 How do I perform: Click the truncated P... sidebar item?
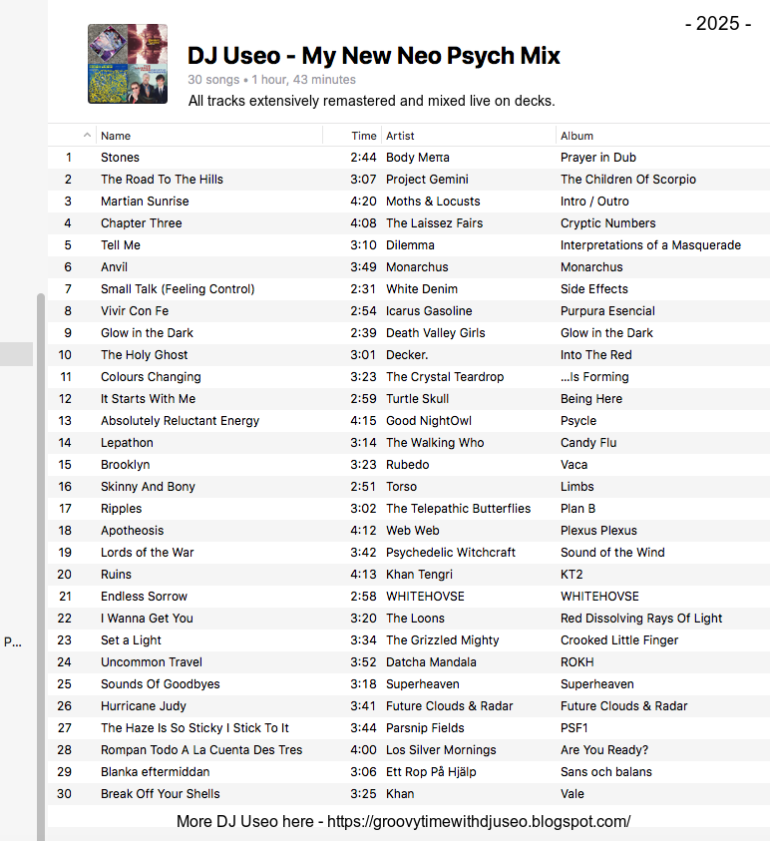[13, 641]
